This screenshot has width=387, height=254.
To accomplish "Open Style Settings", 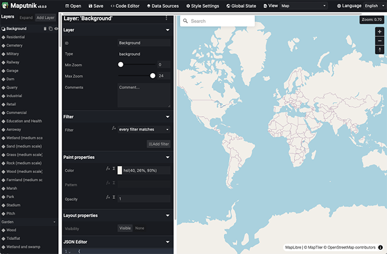I will pyautogui.click(x=203, y=6).
